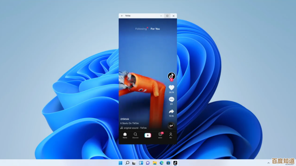This screenshot has width=296, height=166.
Task: Open the Inbox with 11 notifications
Action: pyautogui.click(x=160, y=135)
